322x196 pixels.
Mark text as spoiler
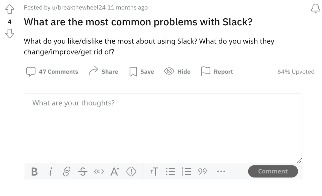pos(131,172)
